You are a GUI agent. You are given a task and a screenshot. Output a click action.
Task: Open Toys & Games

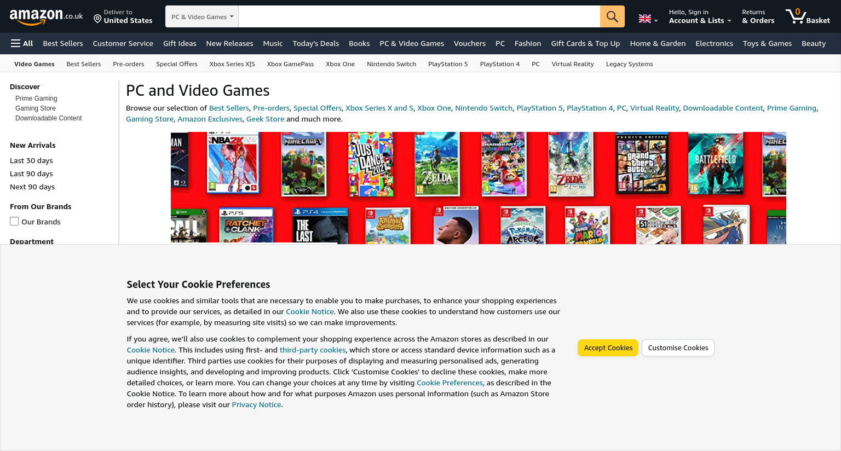point(767,43)
